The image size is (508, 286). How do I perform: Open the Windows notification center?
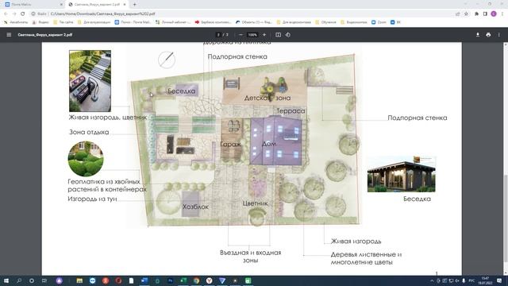pos(499,280)
